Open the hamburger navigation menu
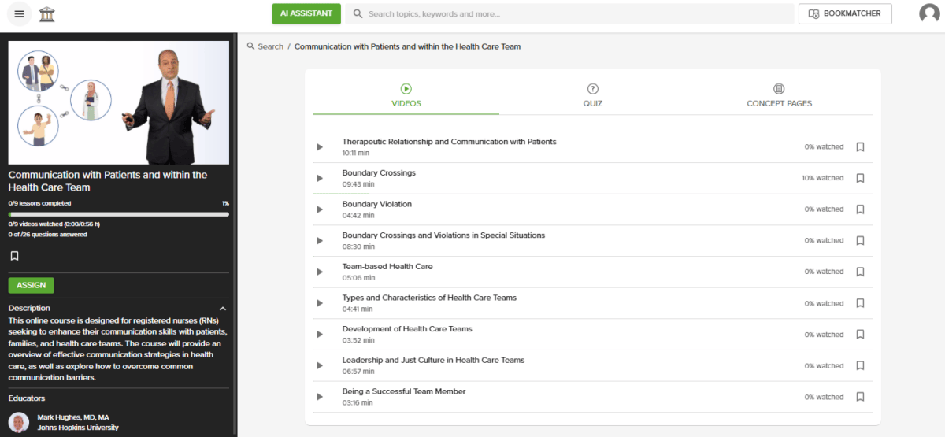 pos(19,14)
